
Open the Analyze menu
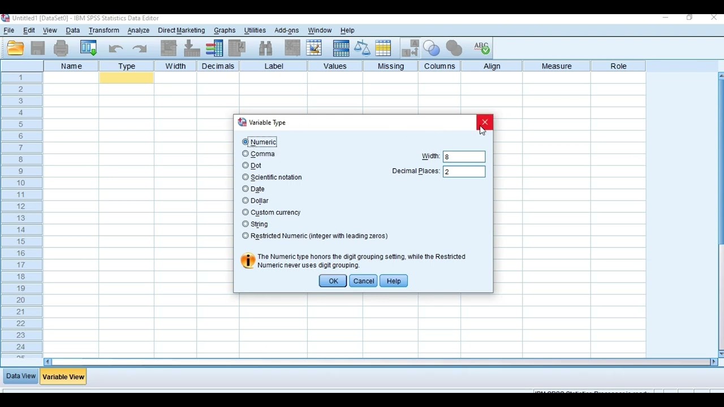point(139,31)
